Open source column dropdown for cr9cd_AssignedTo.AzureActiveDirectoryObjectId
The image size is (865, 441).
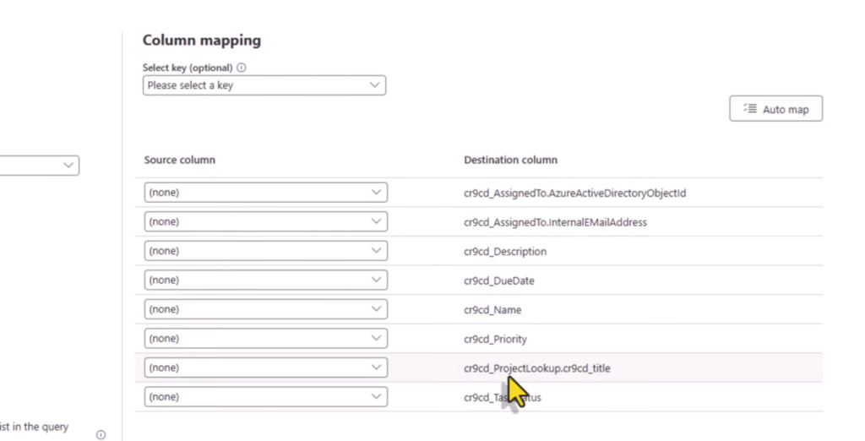266,193
